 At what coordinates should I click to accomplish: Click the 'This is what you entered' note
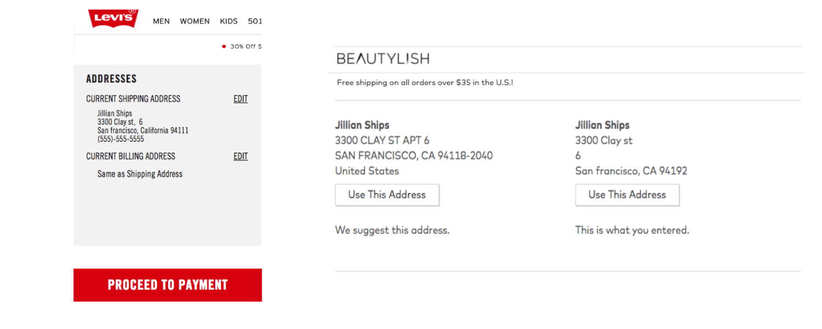(632, 230)
